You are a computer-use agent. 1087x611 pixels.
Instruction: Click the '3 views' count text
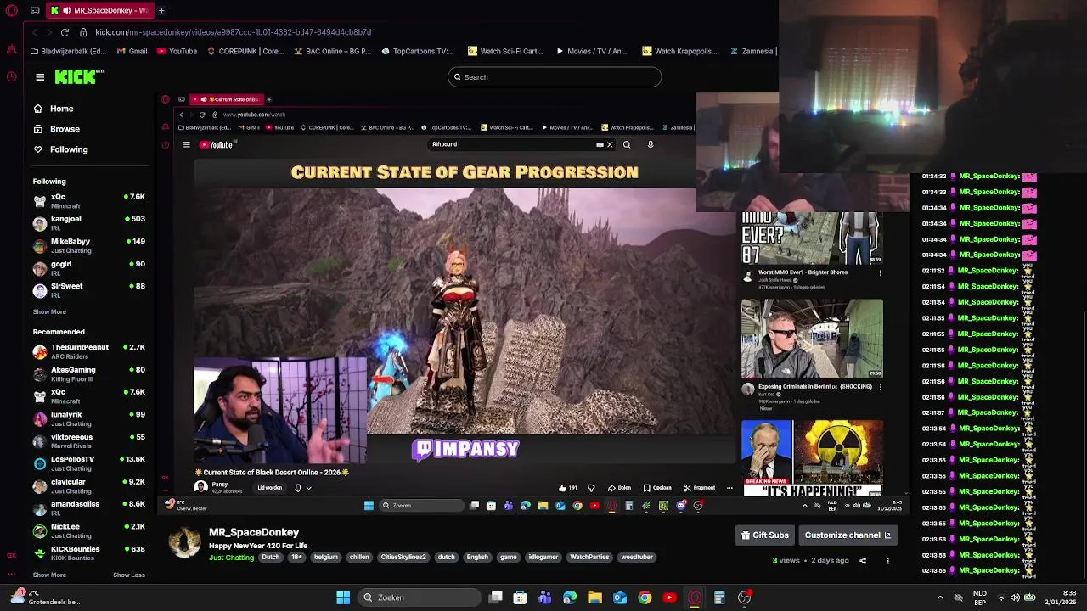click(786, 561)
